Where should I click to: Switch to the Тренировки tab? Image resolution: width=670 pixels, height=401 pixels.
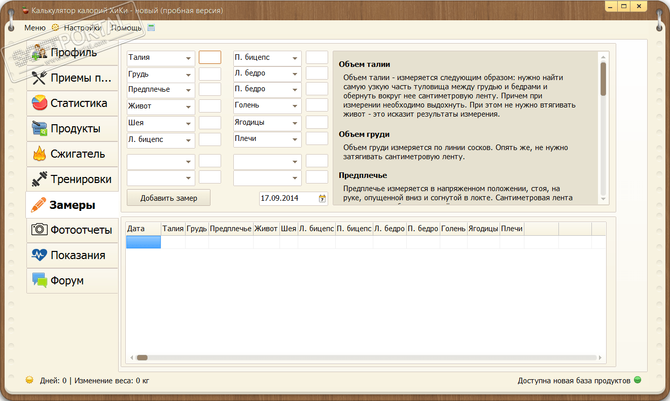pos(73,179)
